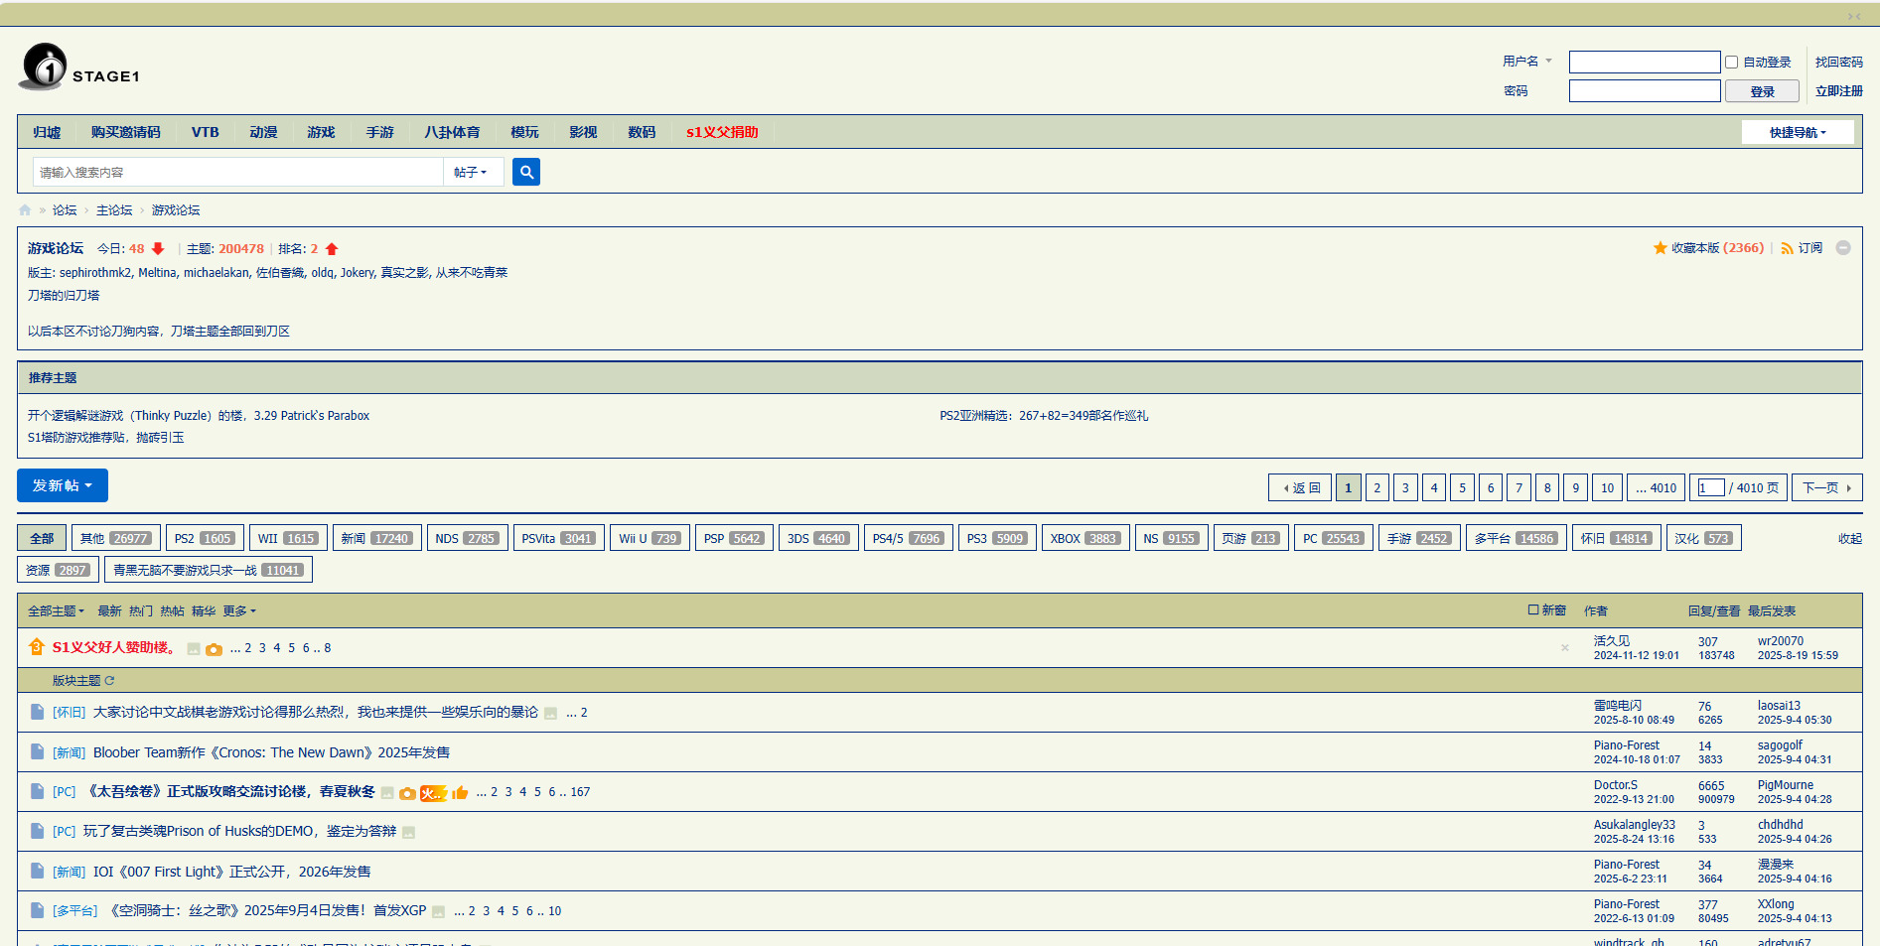Open page 167 of the 太吾绘卷 thread
This screenshot has width=1880, height=946.
coord(580,792)
